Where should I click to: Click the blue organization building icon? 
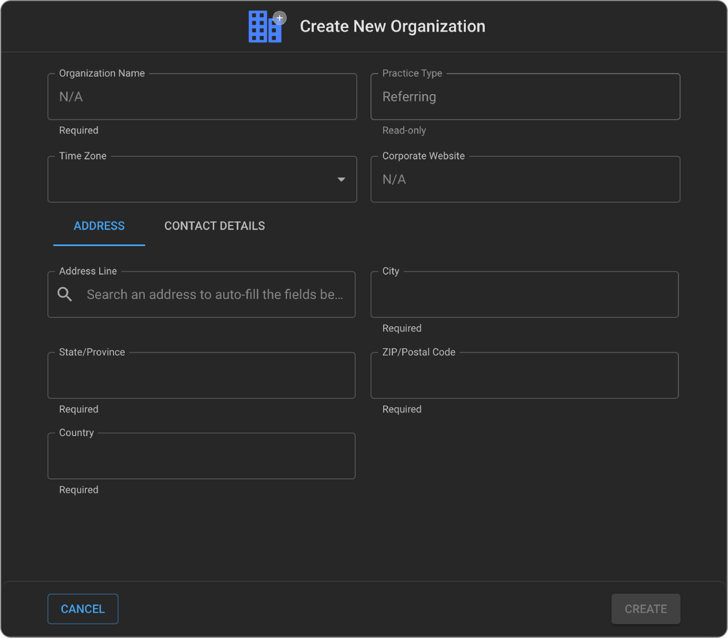tap(263, 28)
